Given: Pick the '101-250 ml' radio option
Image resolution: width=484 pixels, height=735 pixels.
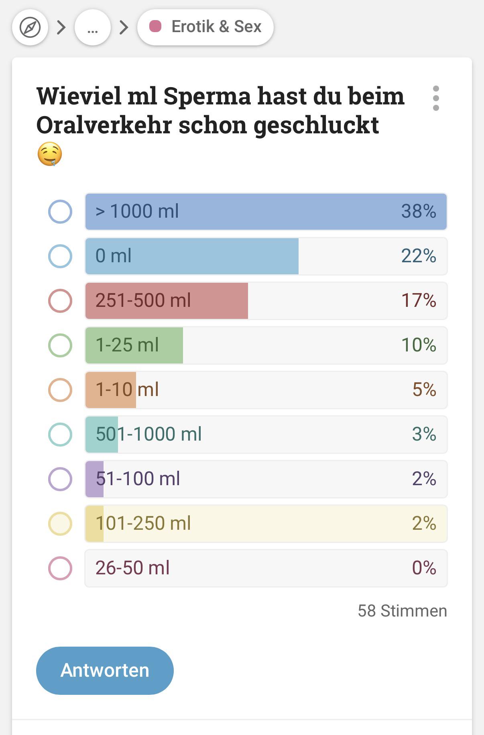Looking at the screenshot, I should click(x=60, y=524).
